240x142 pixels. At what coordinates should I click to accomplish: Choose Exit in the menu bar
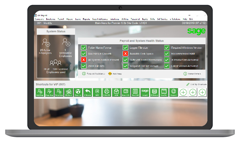191,19
